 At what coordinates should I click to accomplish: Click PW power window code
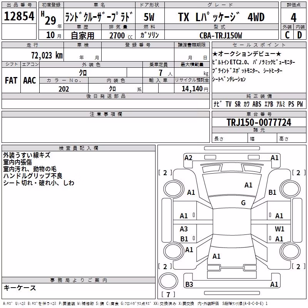[300, 104]
